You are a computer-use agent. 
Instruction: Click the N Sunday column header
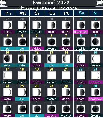click(95, 13)
